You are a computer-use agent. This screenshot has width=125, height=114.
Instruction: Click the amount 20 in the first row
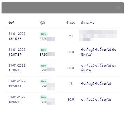tap(71, 36)
